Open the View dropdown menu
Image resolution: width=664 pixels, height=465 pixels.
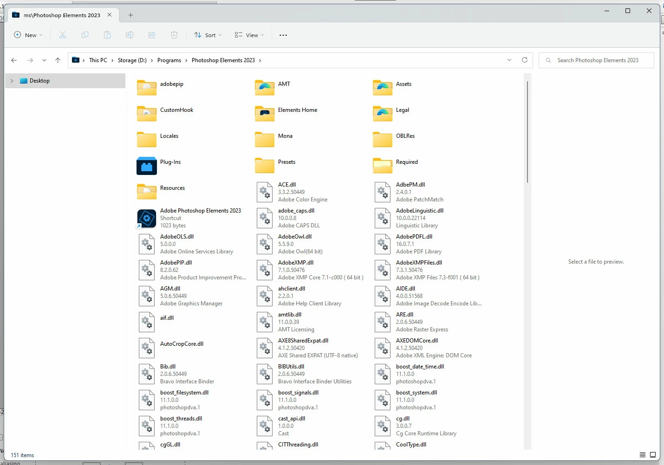tap(249, 35)
